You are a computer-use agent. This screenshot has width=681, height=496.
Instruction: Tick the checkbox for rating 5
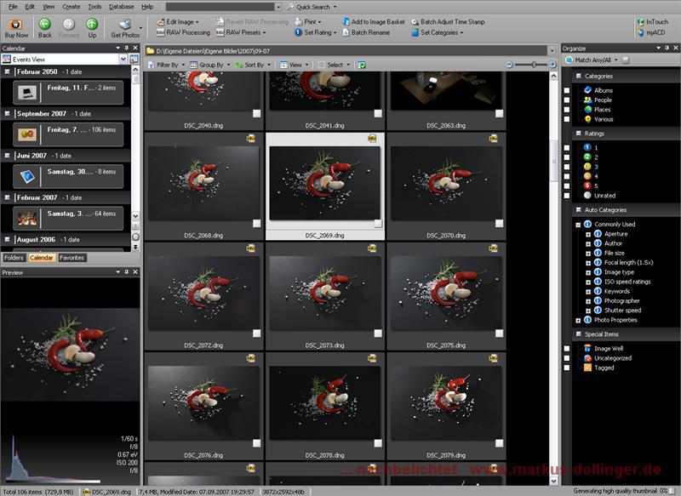(x=567, y=185)
